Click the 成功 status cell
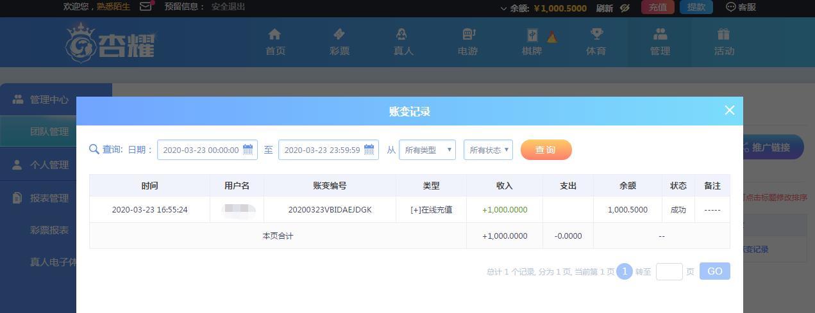 (x=678, y=210)
